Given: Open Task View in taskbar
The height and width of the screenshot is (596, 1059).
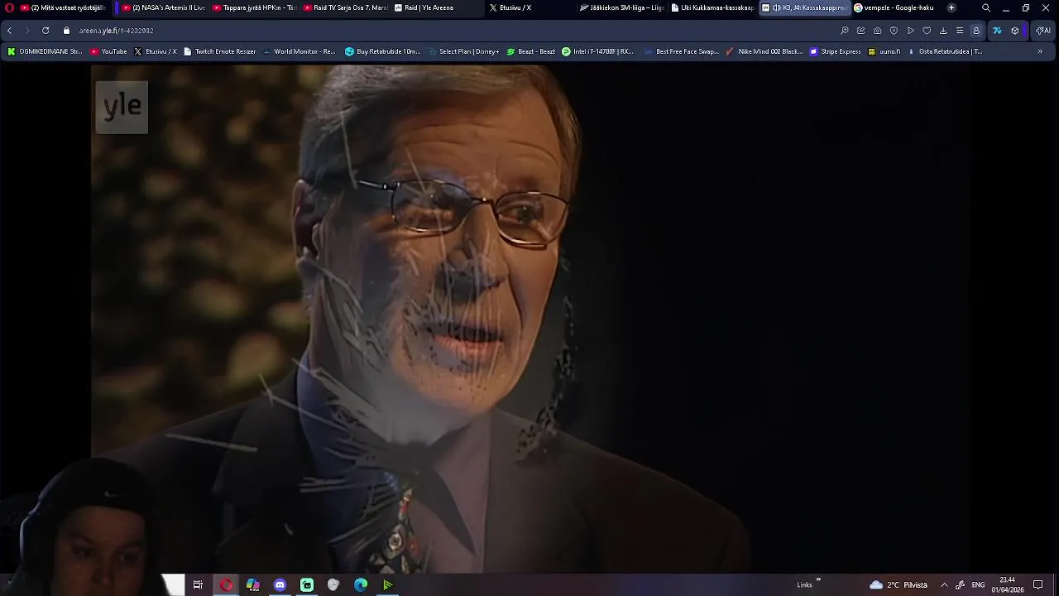Looking at the screenshot, I should (198, 585).
